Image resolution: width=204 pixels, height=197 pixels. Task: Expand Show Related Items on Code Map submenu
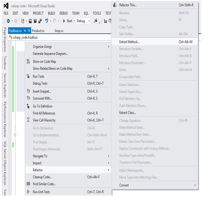point(108,68)
